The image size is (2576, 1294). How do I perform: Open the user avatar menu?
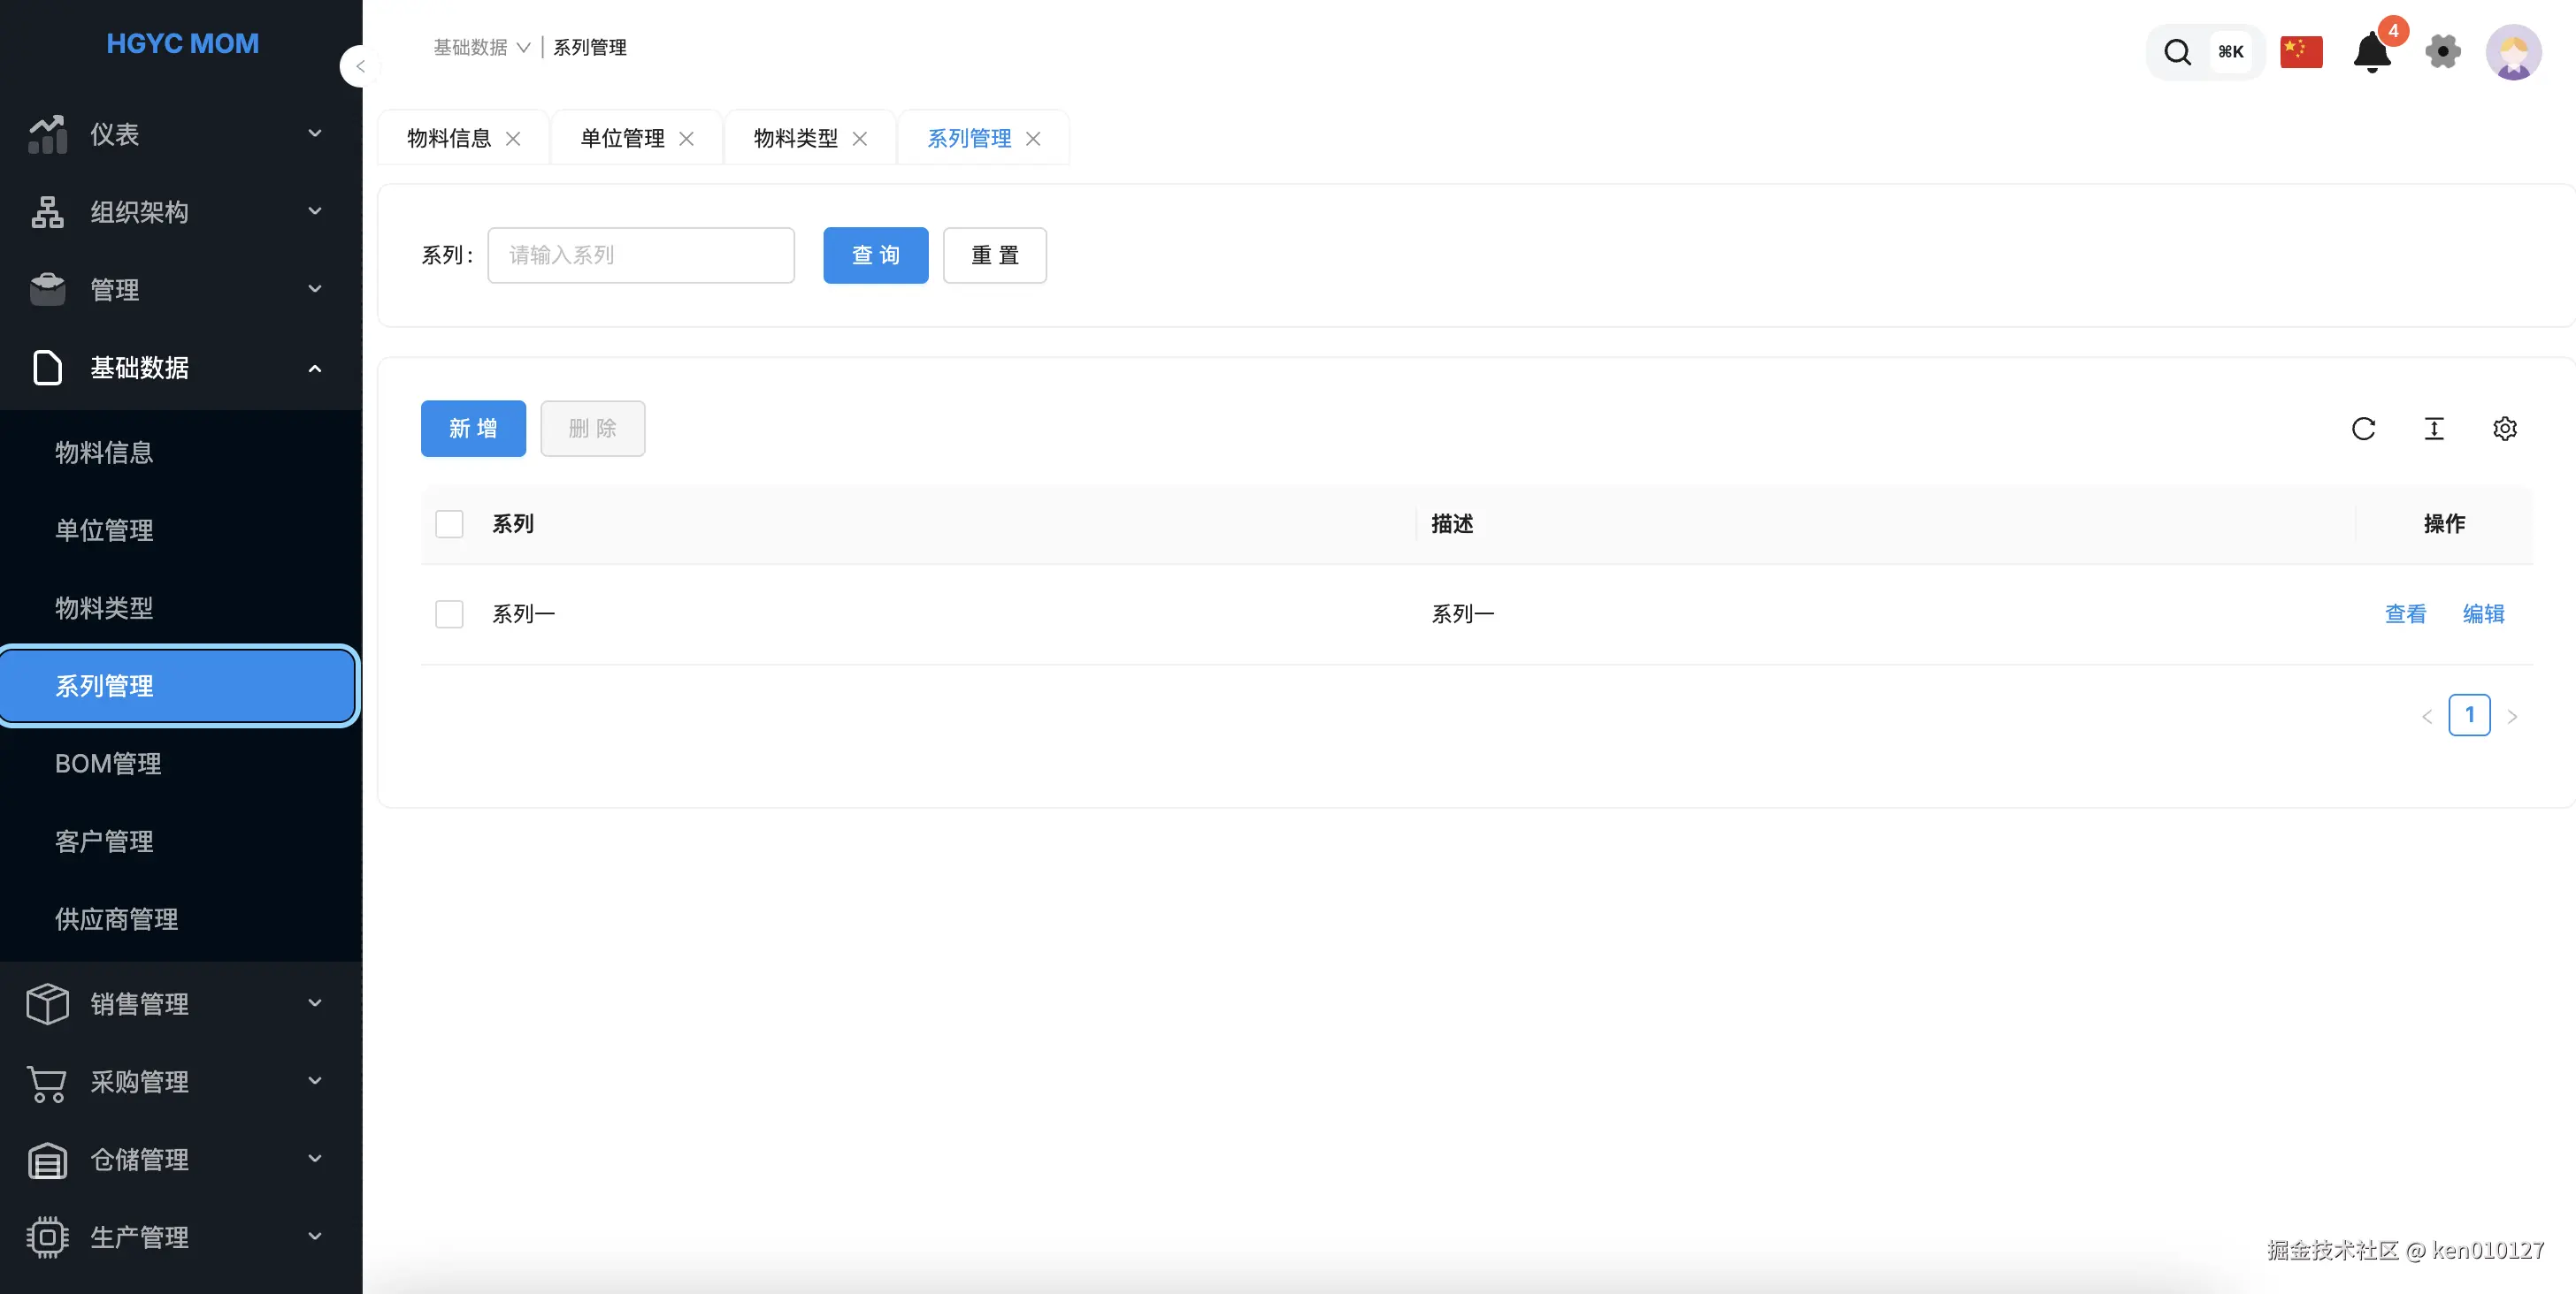[2513, 52]
